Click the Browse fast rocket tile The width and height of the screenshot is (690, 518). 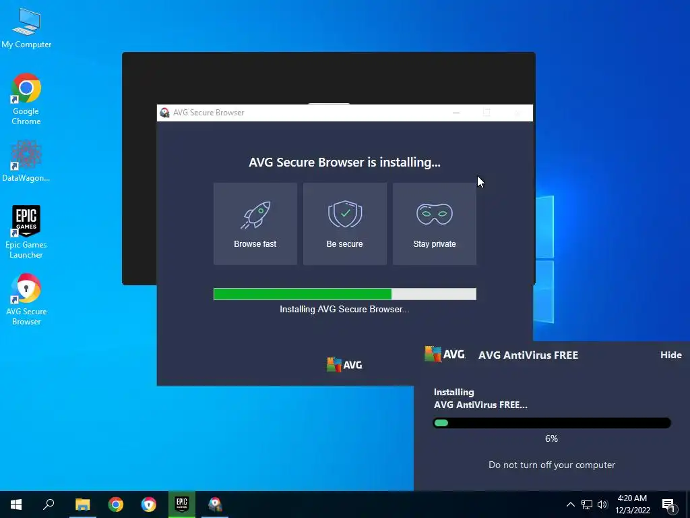(255, 224)
